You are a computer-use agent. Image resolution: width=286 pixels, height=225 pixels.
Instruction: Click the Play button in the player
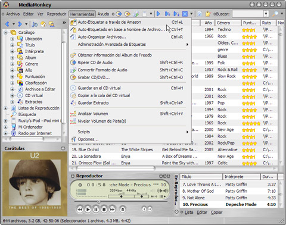[88, 210]
